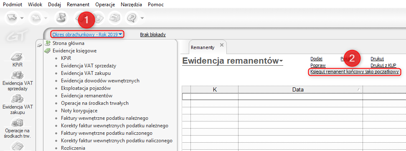The image size is (406, 151).
Task: Click the help question-mark toolbar icon
Action: 132,18
